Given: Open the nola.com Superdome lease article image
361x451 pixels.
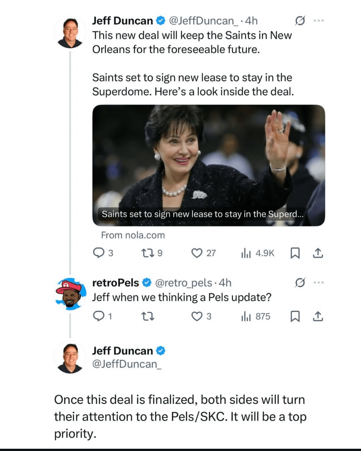Looking at the screenshot, I should coord(208,165).
